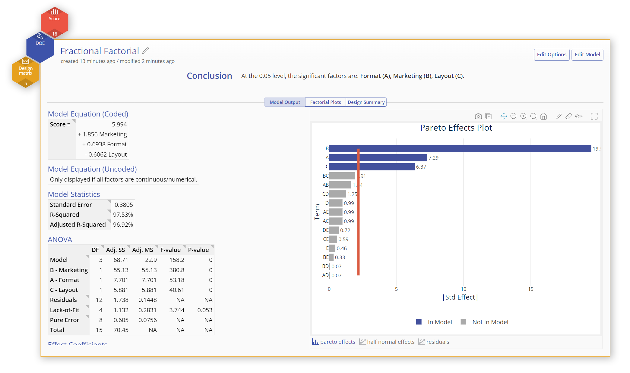Open the red Score hexagon node
The height and width of the screenshot is (373, 630).
(x=55, y=21)
